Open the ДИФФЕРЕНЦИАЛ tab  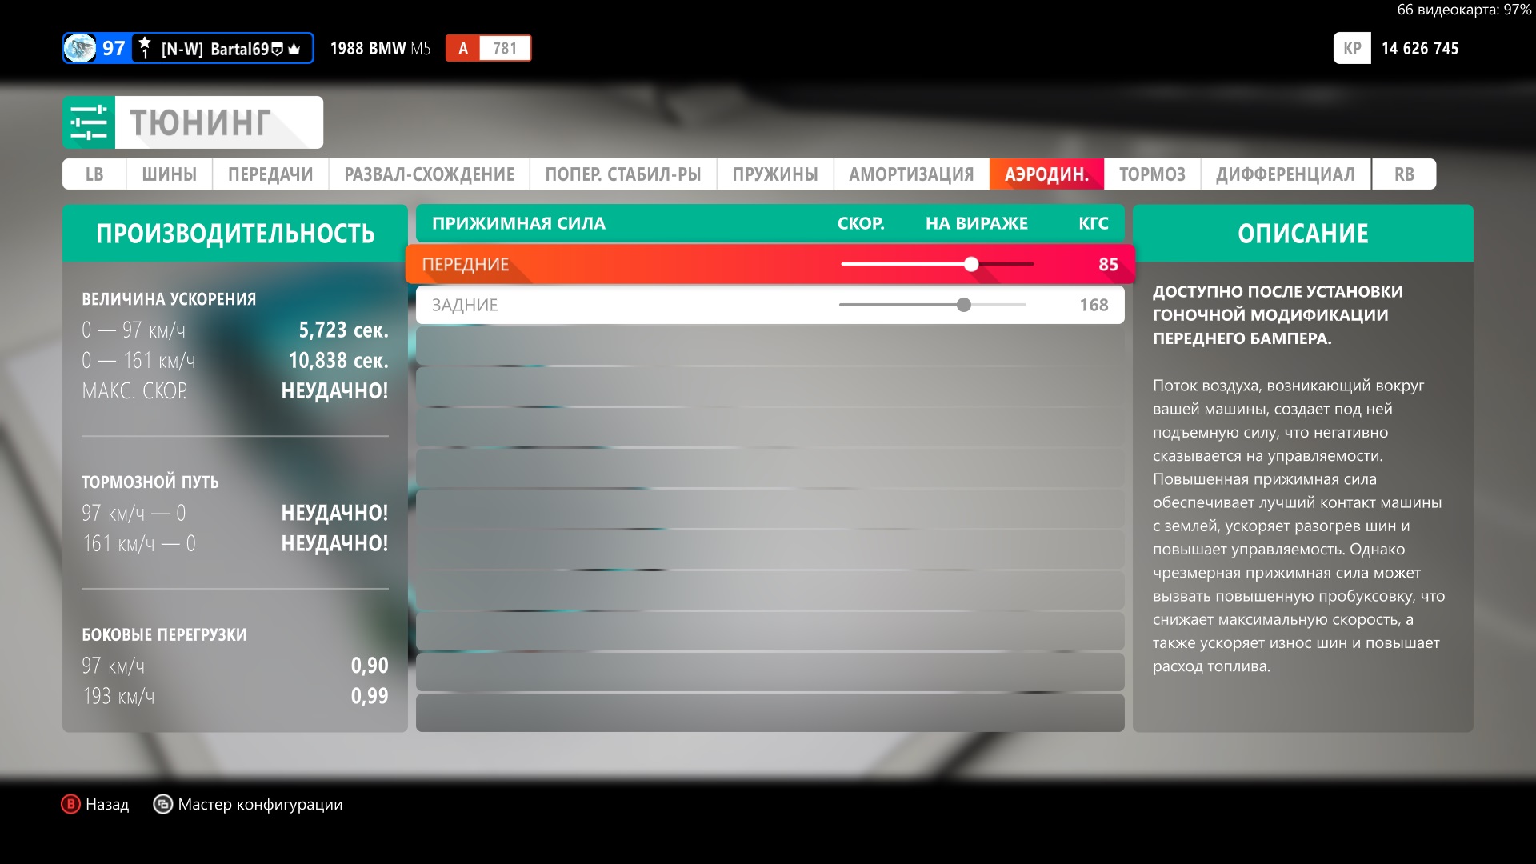click(x=1285, y=174)
